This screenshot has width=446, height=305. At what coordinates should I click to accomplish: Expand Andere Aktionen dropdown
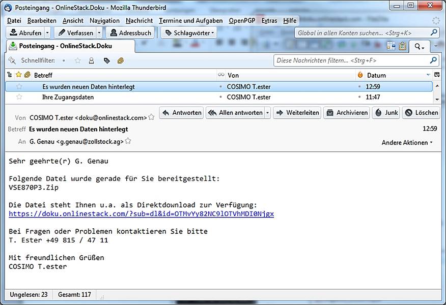tap(407, 142)
